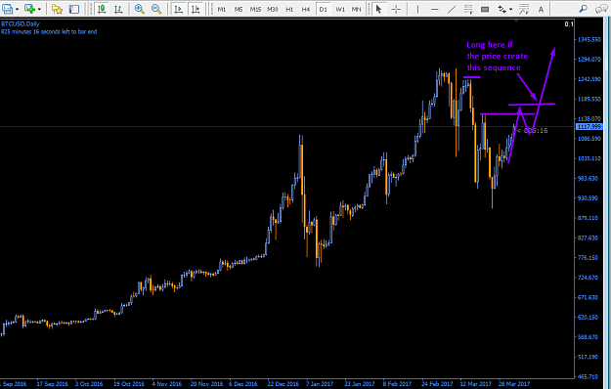Screen dimensions: 611x389
Task: Click the 1242.590 price axis label
Action: [x=589, y=79]
